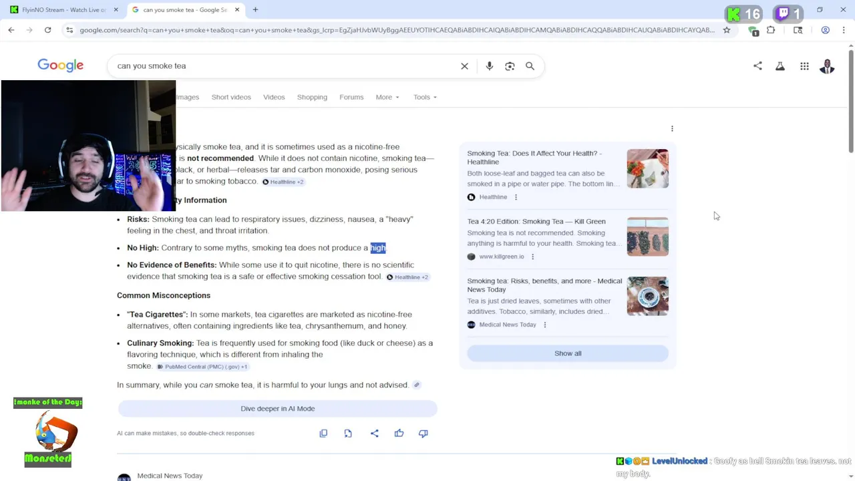Give thumbs down to AI overview
This screenshot has width=855, height=481.
point(423,434)
